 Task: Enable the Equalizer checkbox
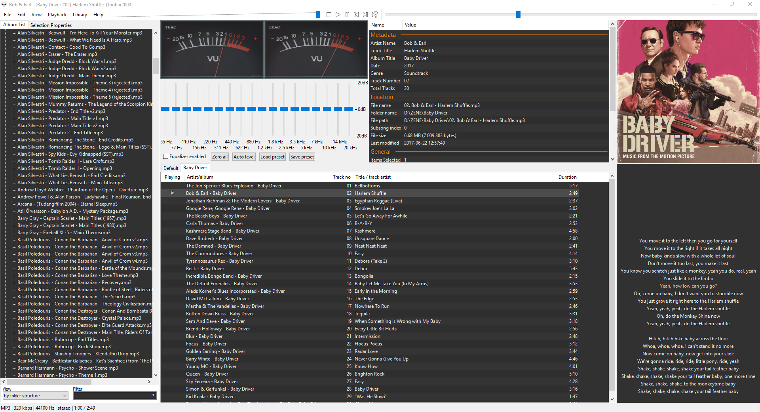(166, 156)
